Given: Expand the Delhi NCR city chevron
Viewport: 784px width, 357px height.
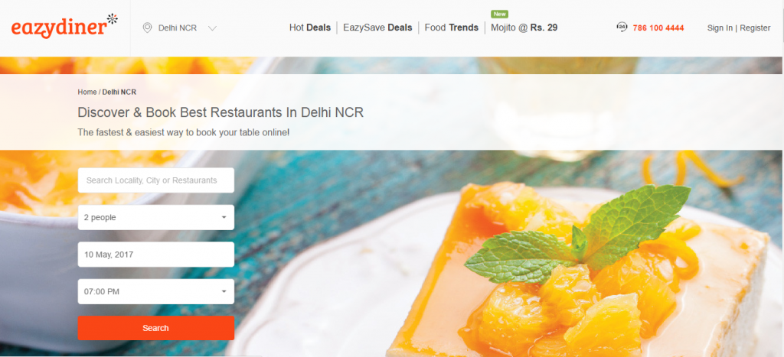Looking at the screenshot, I should [x=212, y=28].
